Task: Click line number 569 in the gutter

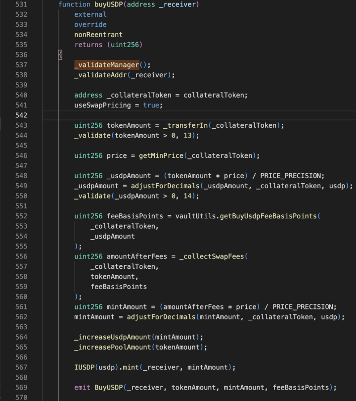Action: coord(21,388)
